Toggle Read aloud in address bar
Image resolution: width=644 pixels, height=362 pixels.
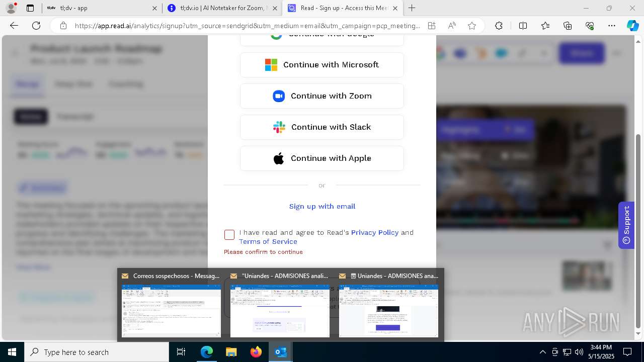point(452,26)
